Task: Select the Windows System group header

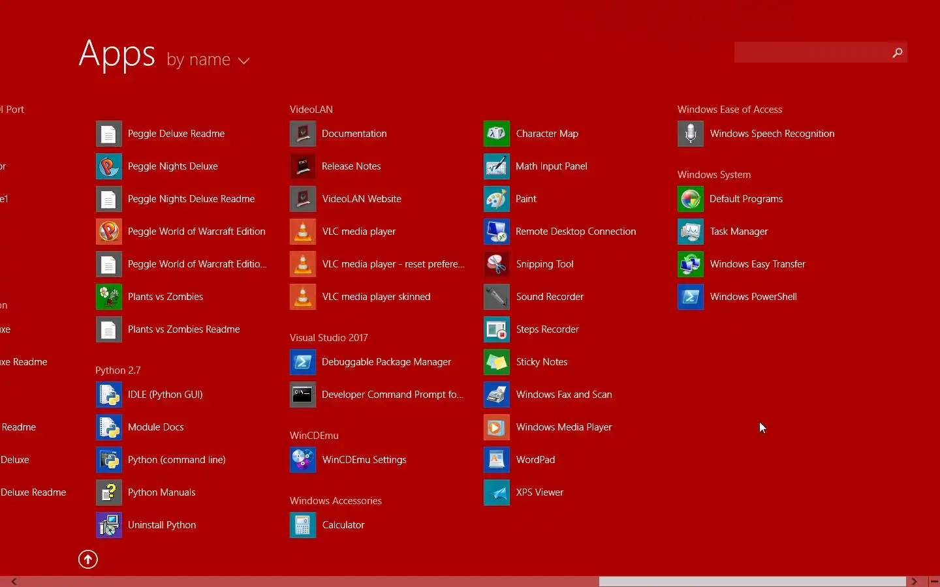Action: pos(714,175)
